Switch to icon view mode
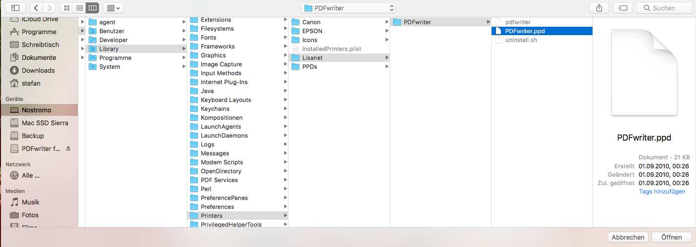 click(x=66, y=8)
